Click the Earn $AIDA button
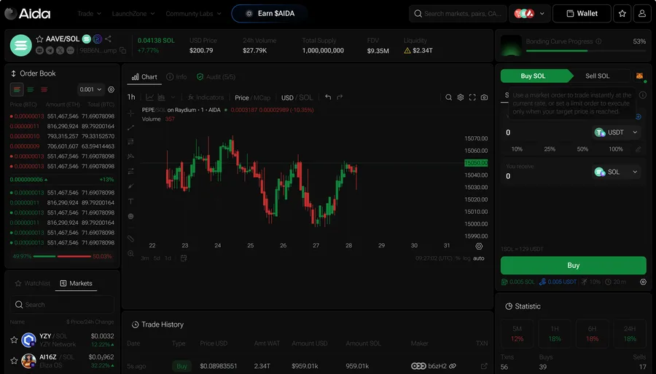The image size is (656, 374). pyautogui.click(x=270, y=13)
